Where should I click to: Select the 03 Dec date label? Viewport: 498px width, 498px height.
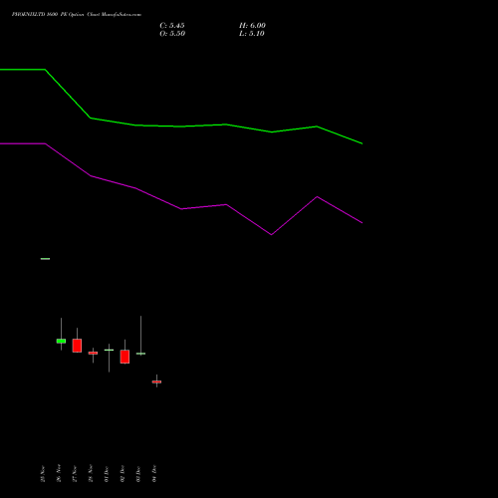[138, 474]
